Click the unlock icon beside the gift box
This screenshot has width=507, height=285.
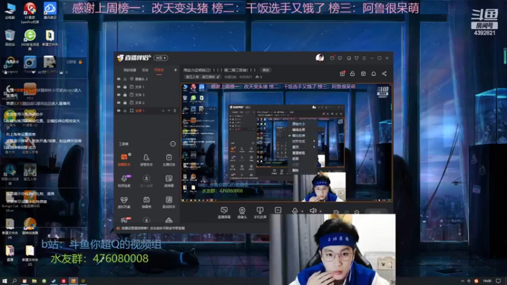click(x=352, y=73)
